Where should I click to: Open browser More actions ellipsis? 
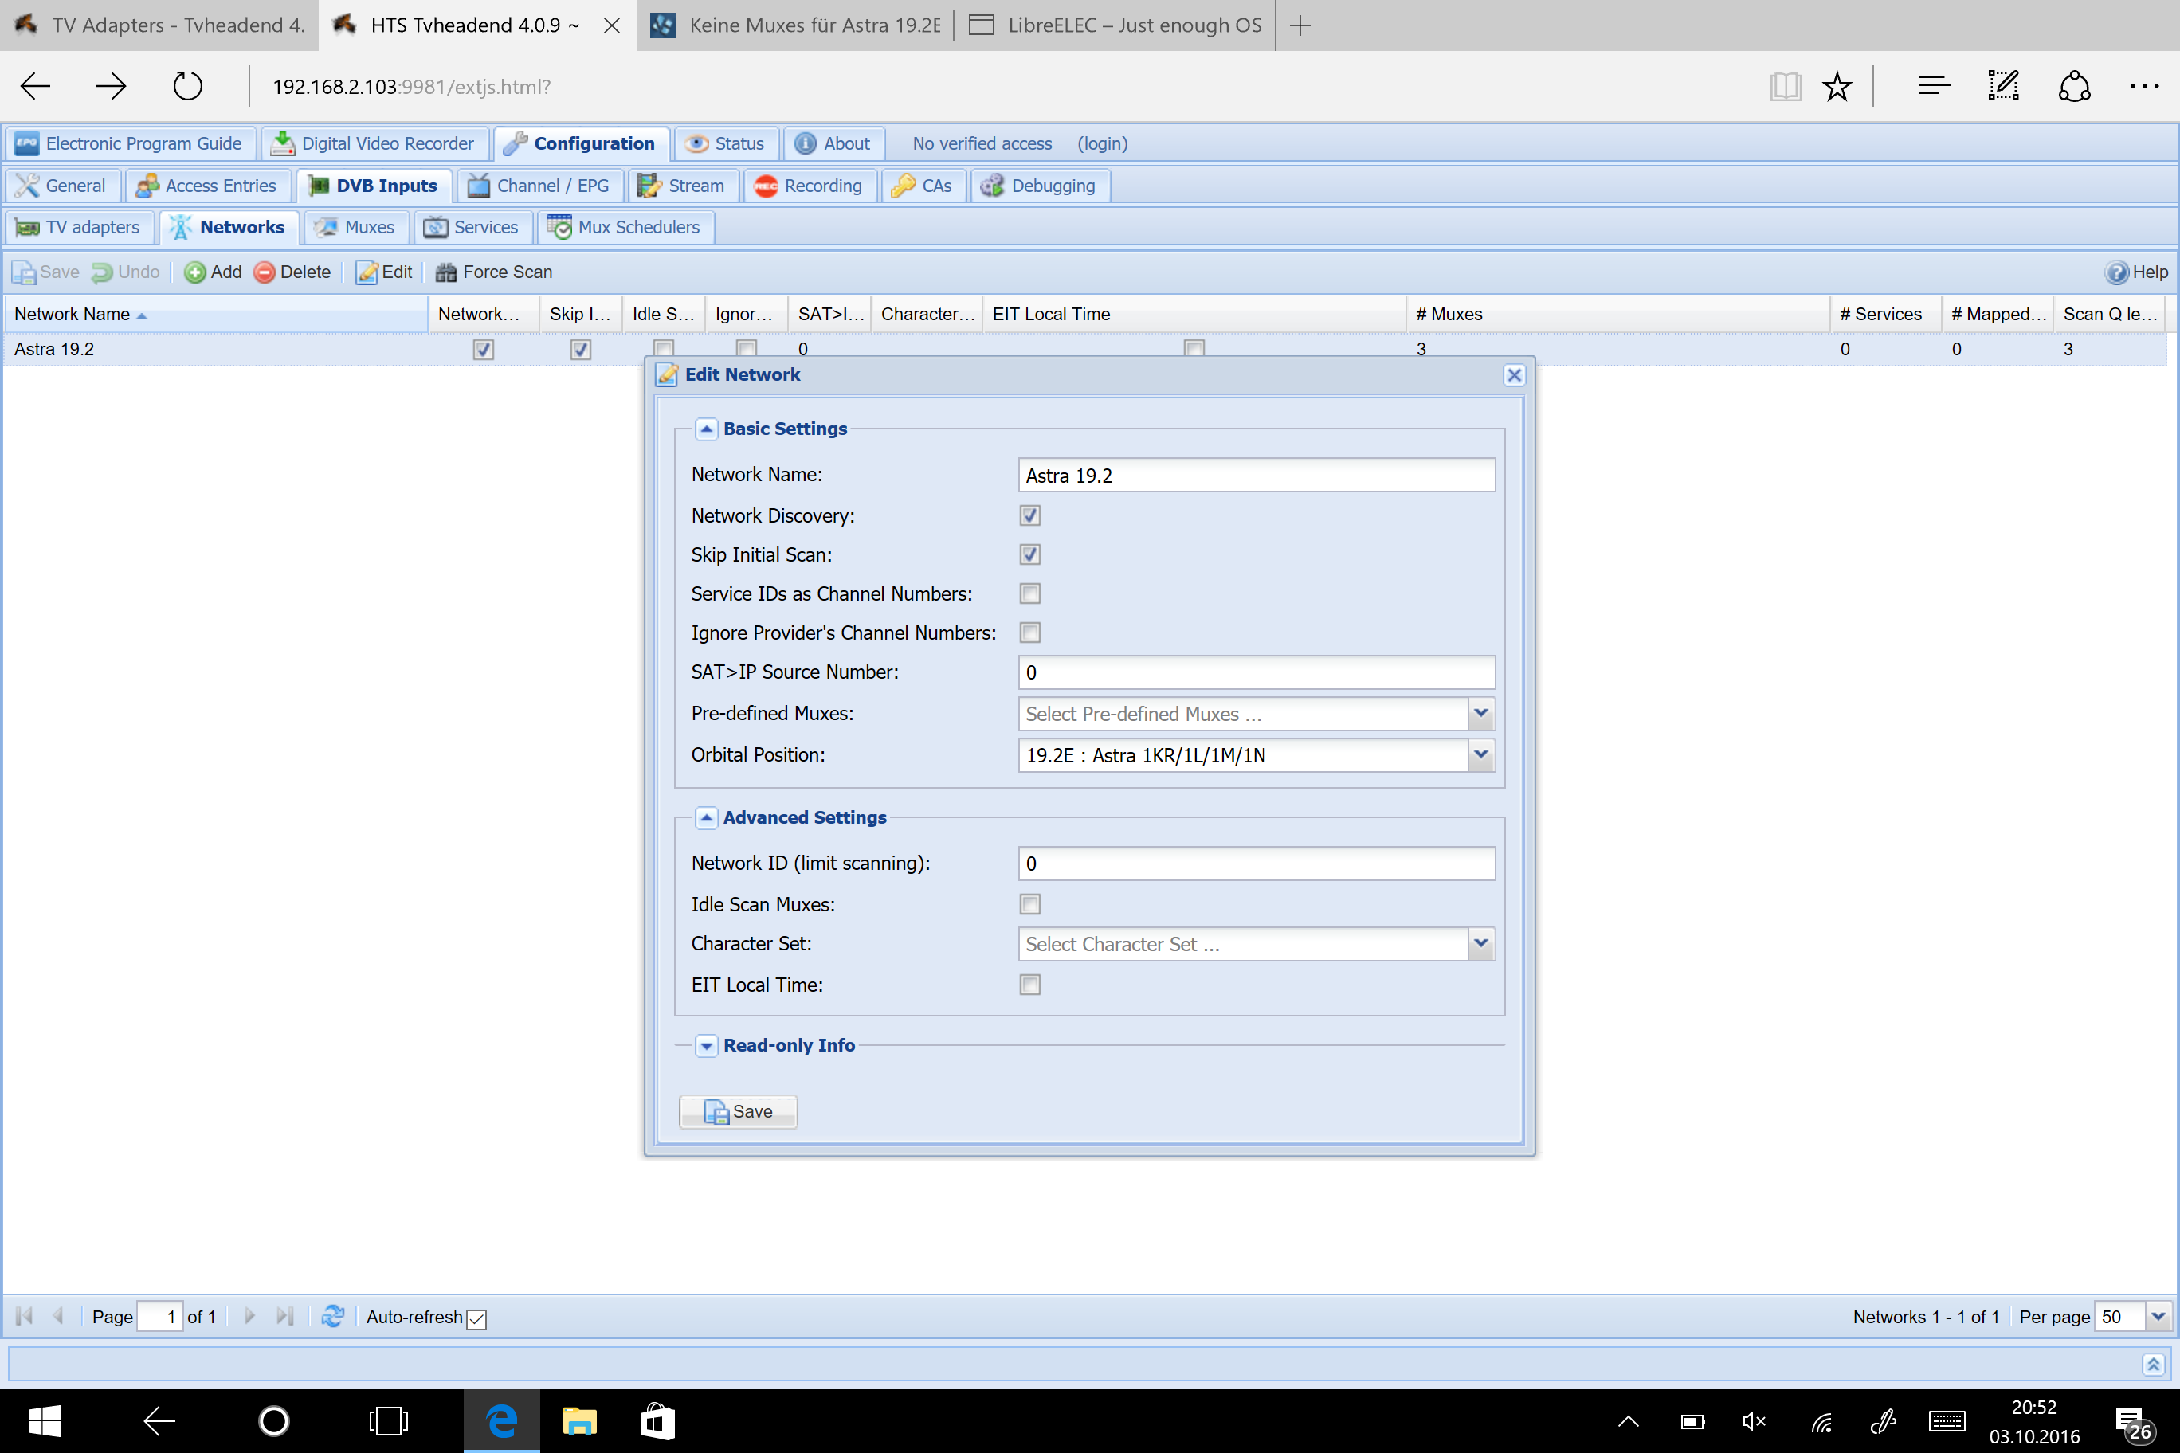2144,86
